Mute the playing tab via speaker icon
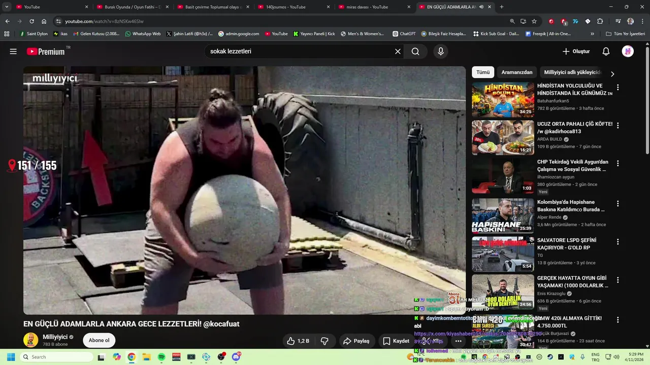 pyautogui.click(x=481, y=7)
